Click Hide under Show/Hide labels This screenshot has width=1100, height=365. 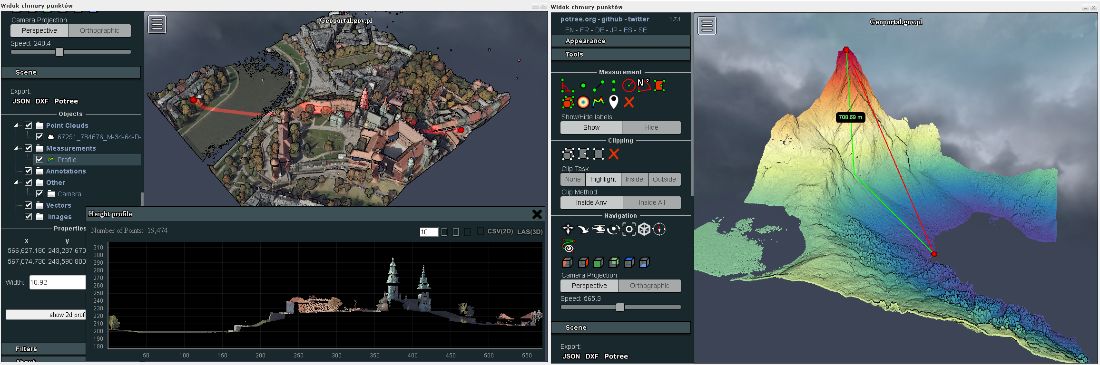651,127
